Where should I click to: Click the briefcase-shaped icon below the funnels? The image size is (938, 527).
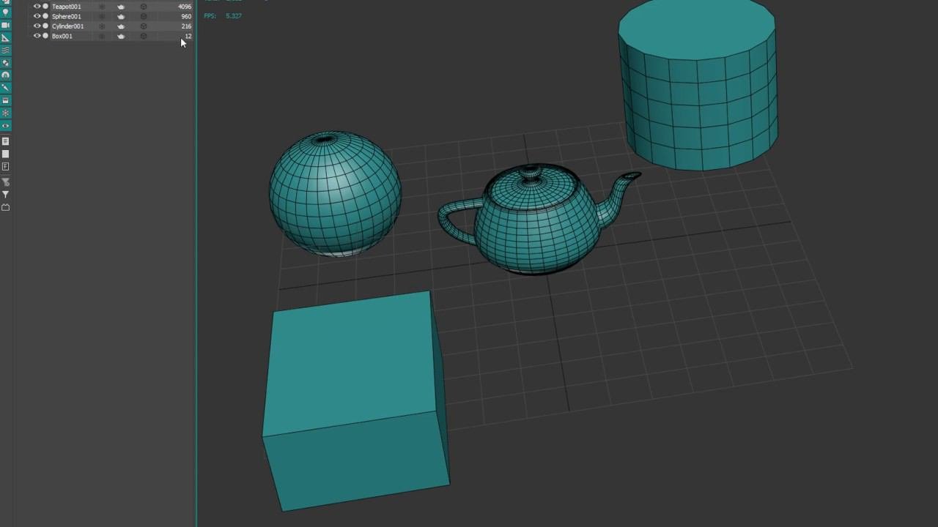(x=6, y=208)
